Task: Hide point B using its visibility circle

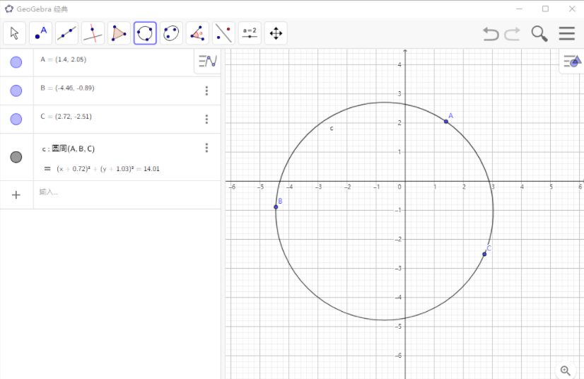Action: point(16,91)
